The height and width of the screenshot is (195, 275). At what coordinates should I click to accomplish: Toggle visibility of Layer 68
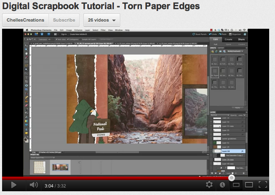(211, 151)
